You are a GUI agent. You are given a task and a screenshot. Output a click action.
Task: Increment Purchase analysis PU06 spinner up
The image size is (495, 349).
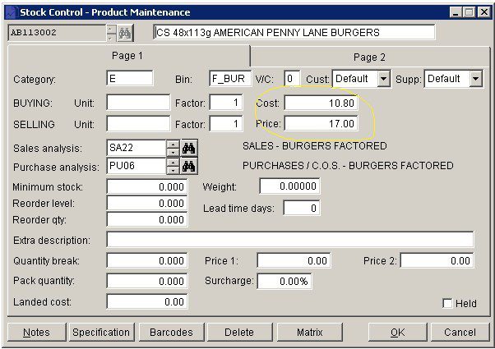pyautogui.click(x=173, y=163)
